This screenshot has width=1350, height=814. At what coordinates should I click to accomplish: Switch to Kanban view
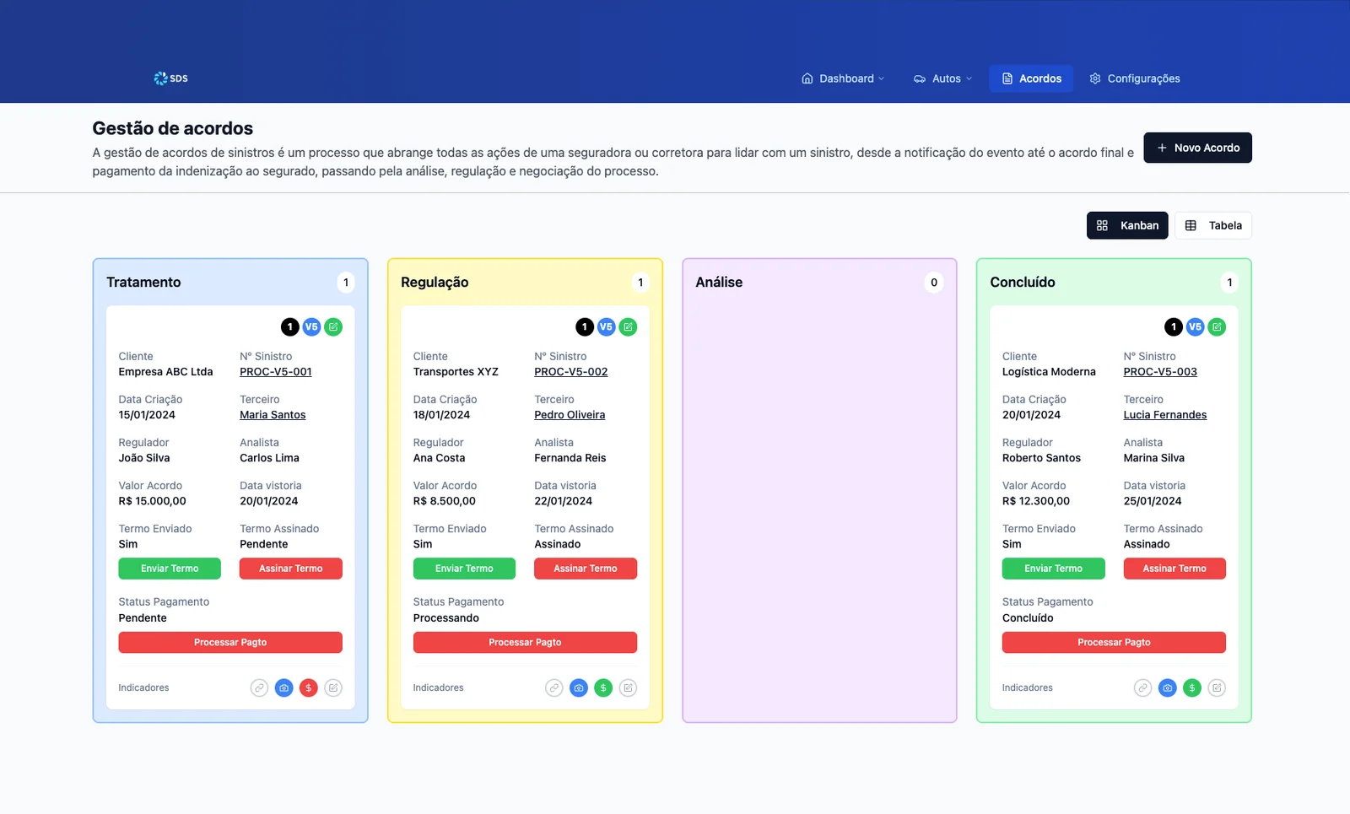(x=1127, y=225)
